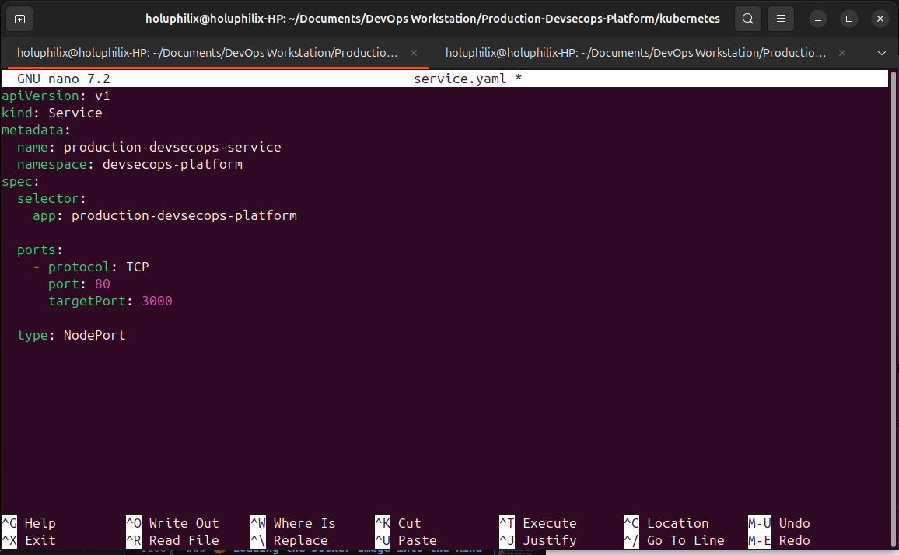The image size is (899, 555).
Task: Click the window title path text
Action: (432, 19)
